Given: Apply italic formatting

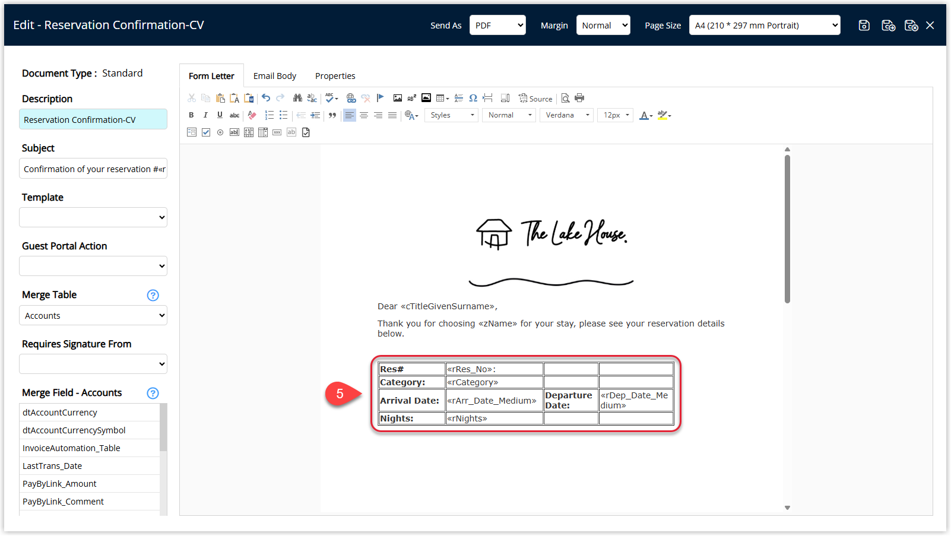Looking at the screenshot, I should point(205,115).
